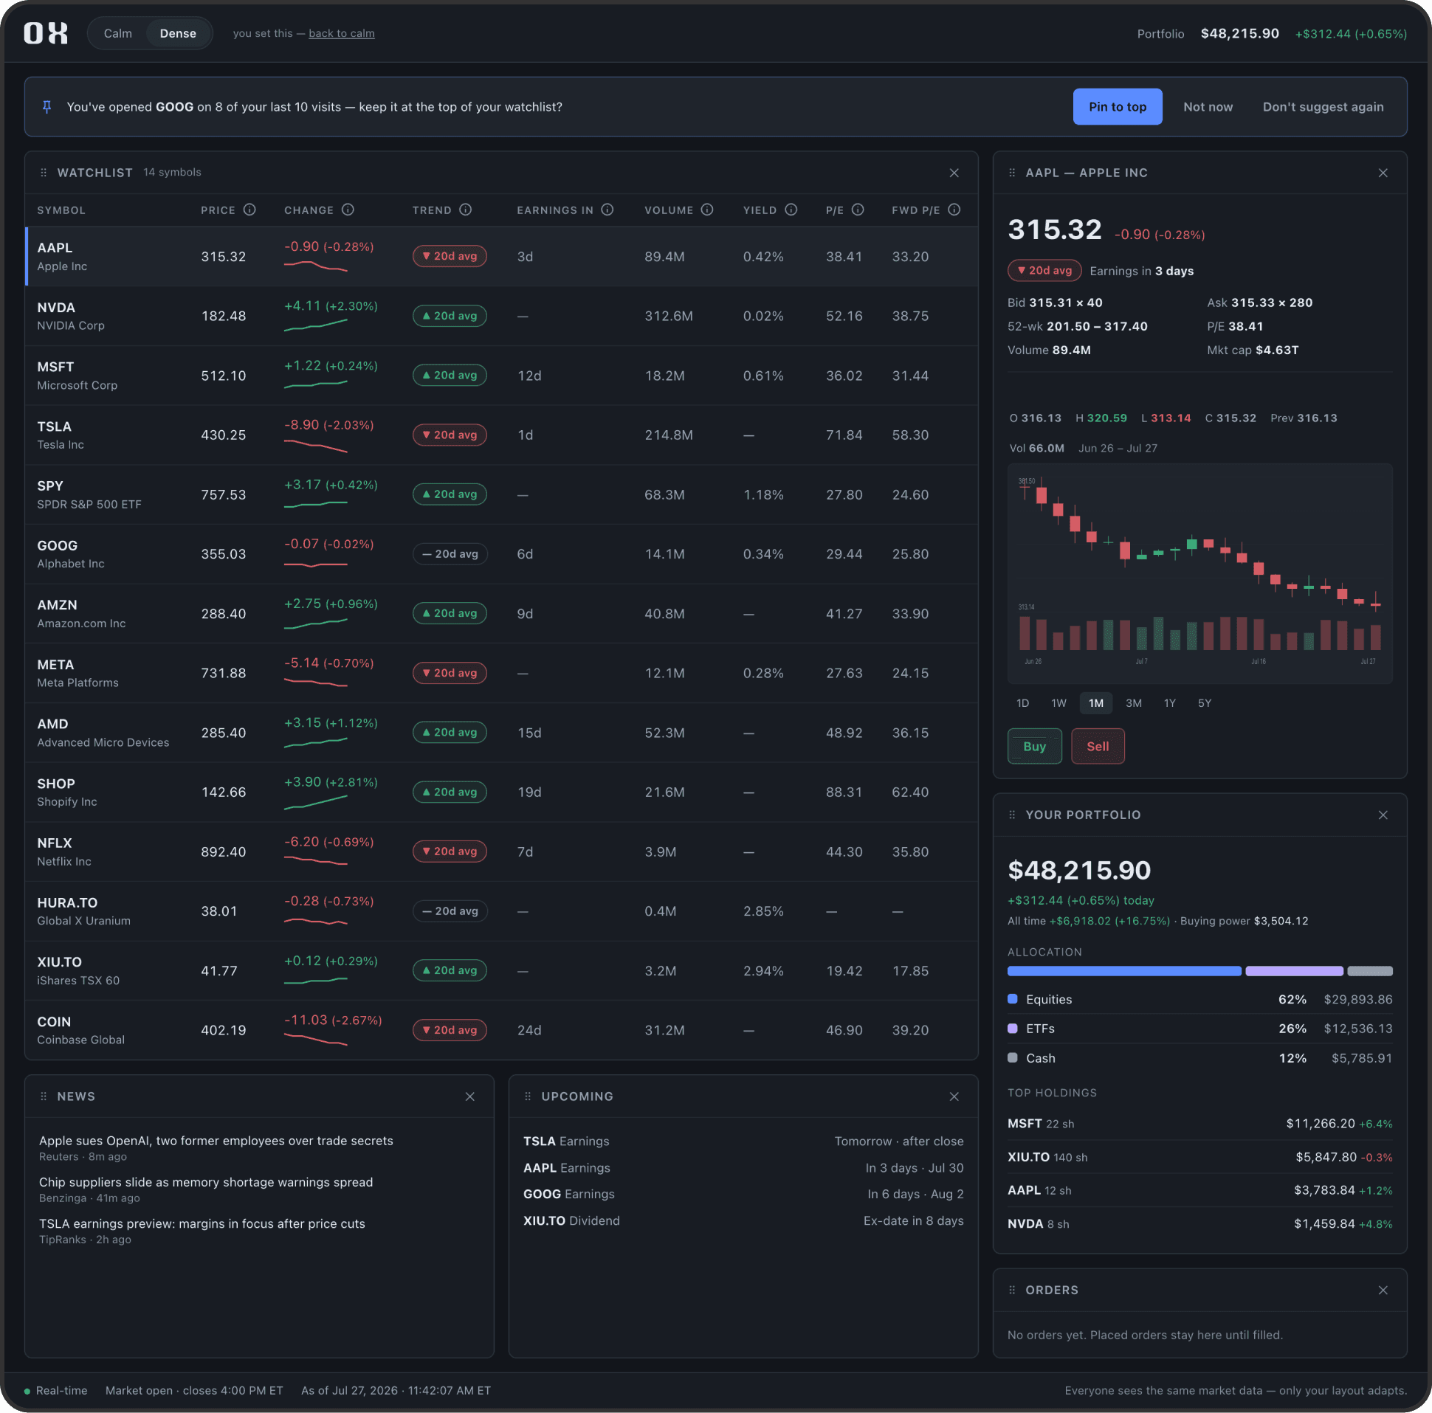
Task: Click Don't suggest again
Action: click(1322, 107)
